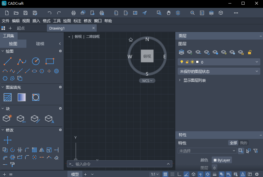
Task: Open the unsaved layer state dropdown
Action: pyautogui.click(x=219, y=72)
